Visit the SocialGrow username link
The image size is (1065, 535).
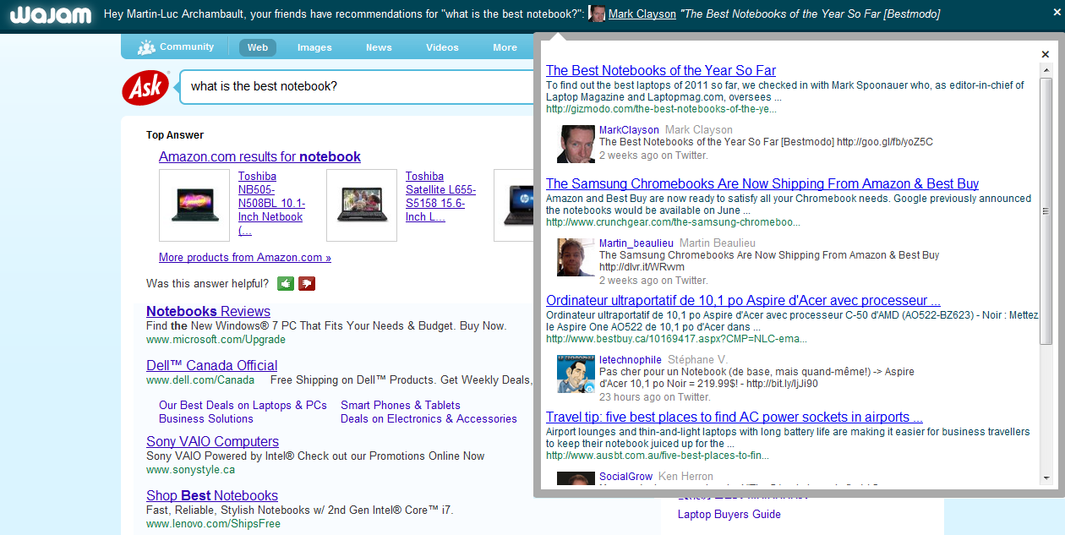[625, 477]
